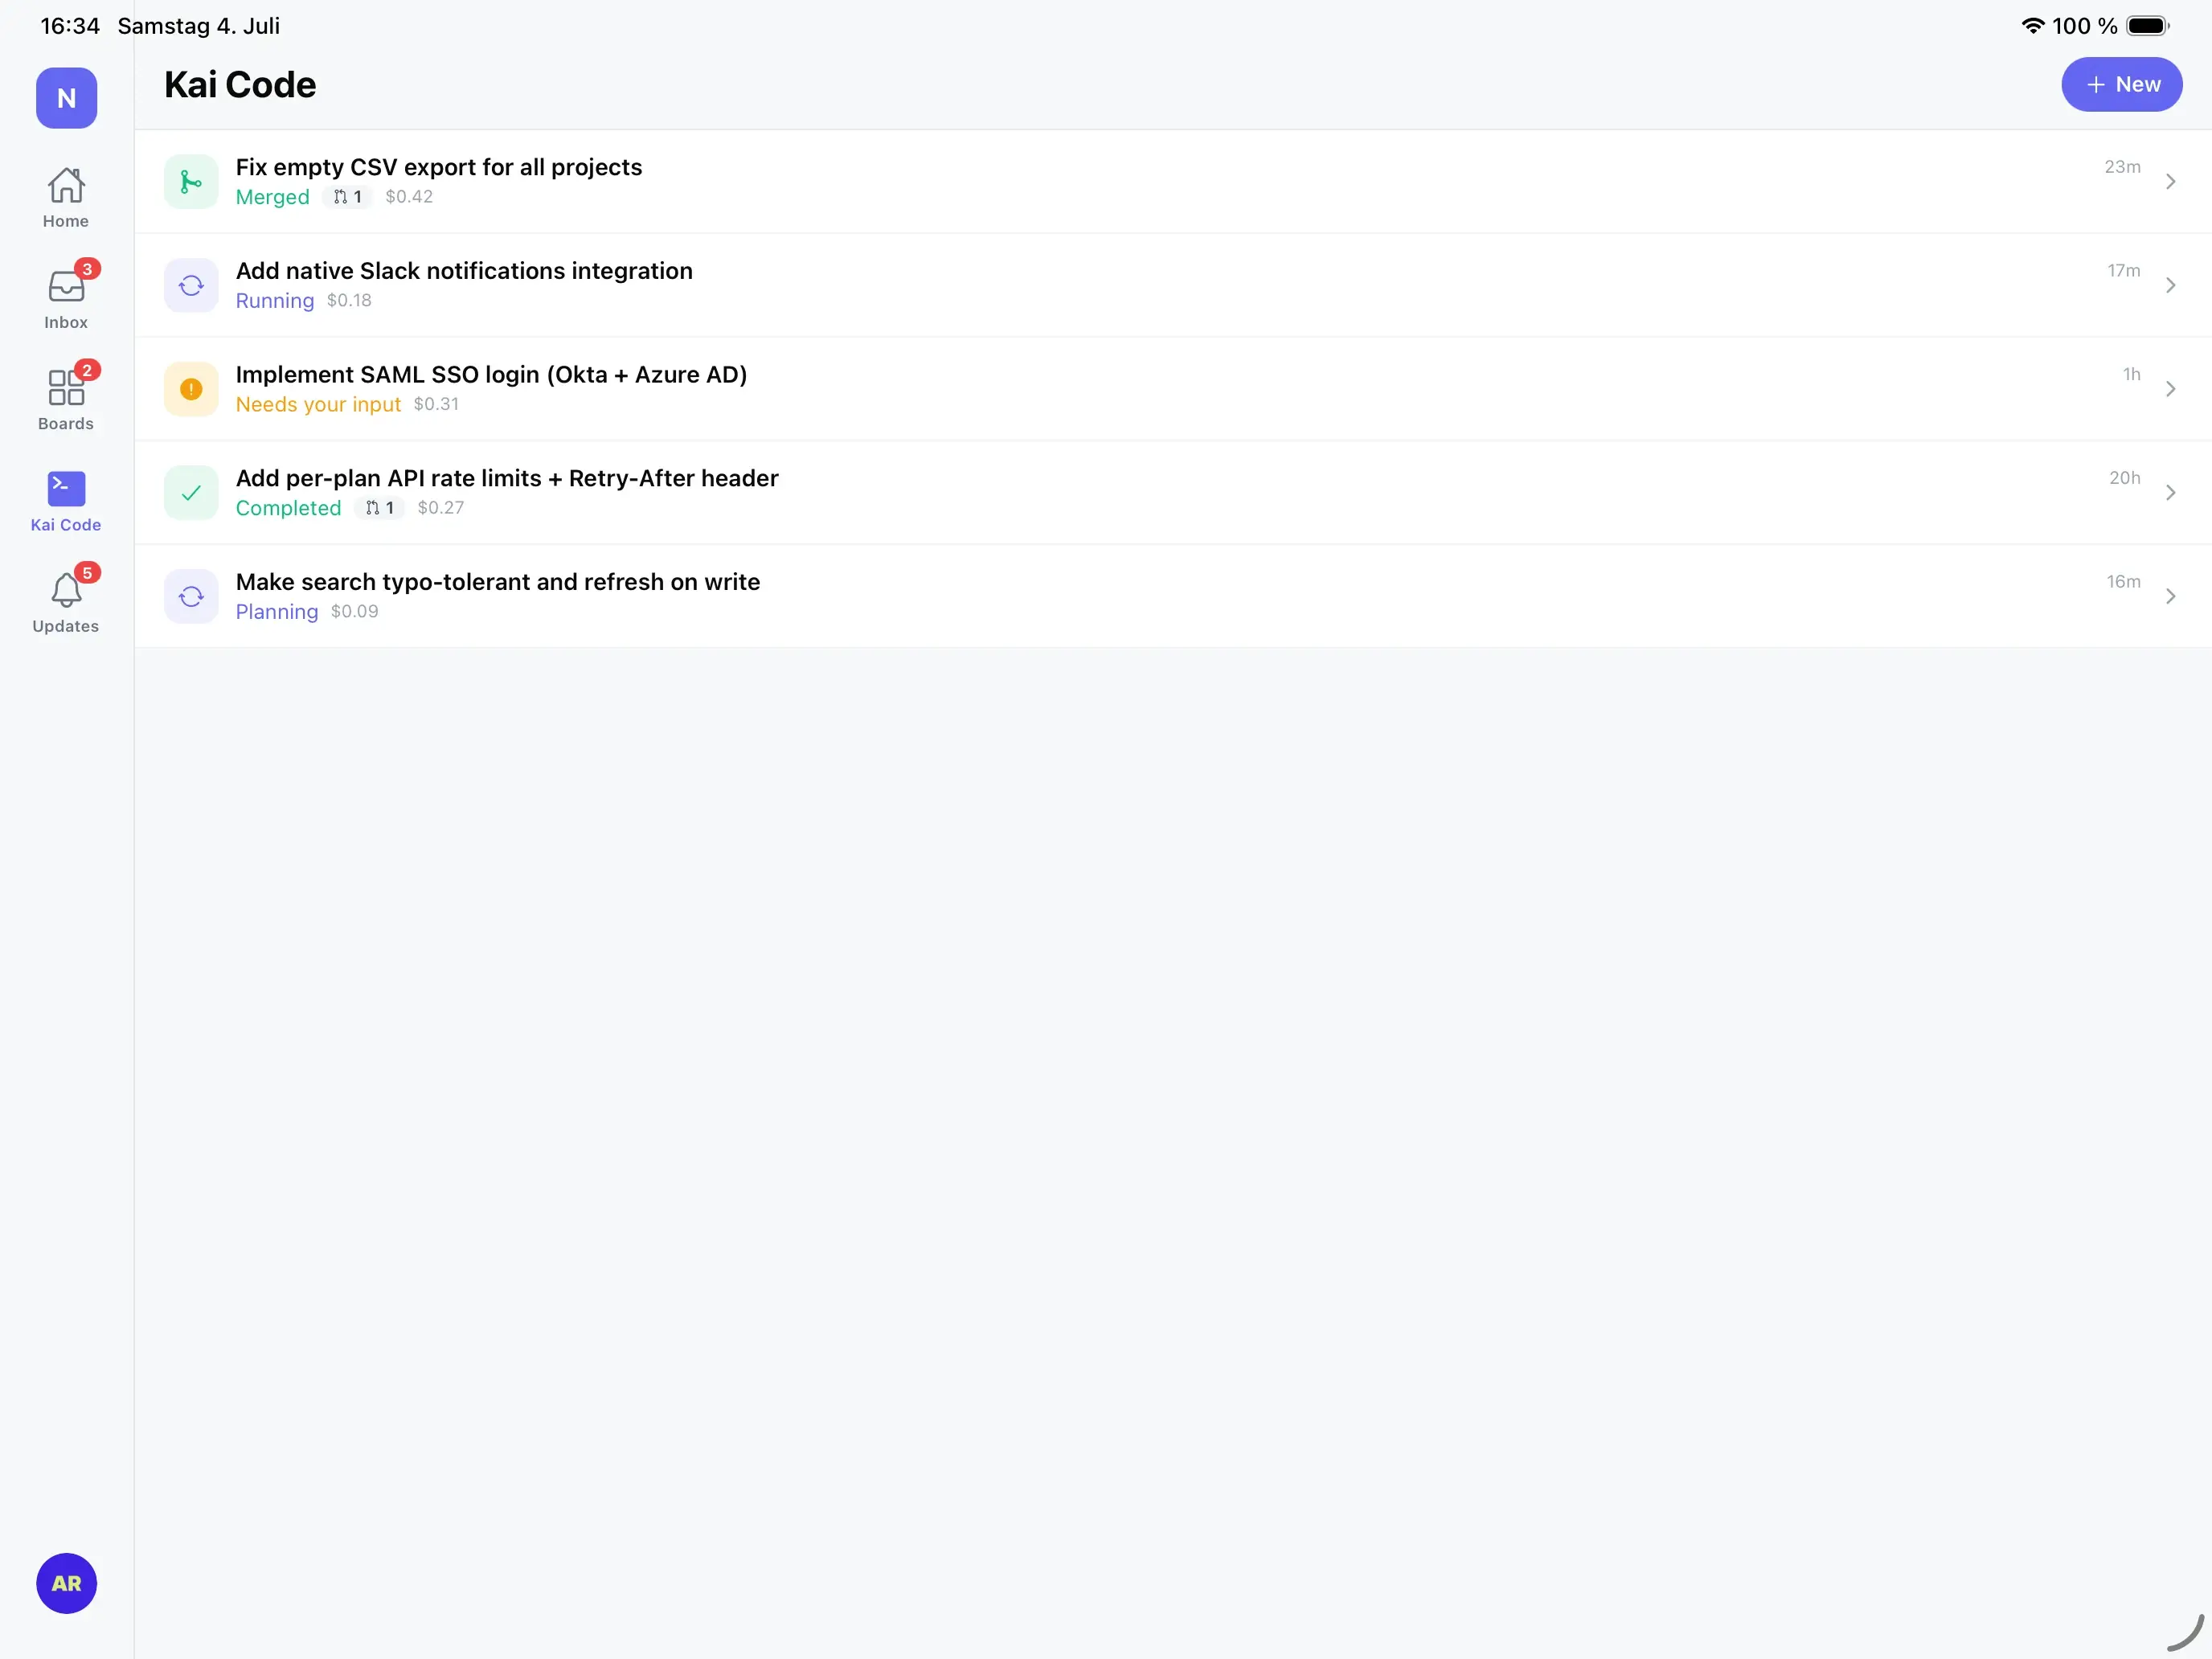Click the 1h timestamp
Screen dimensions: 2212x1659
pos(2132,374)
